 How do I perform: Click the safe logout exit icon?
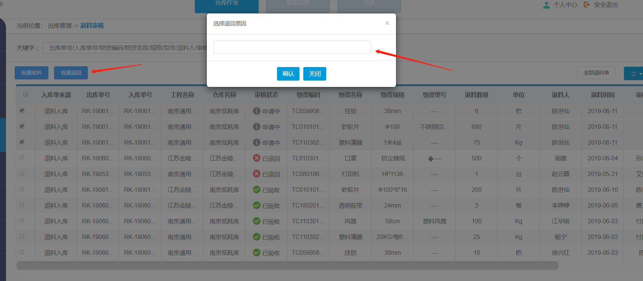(587, 4)
